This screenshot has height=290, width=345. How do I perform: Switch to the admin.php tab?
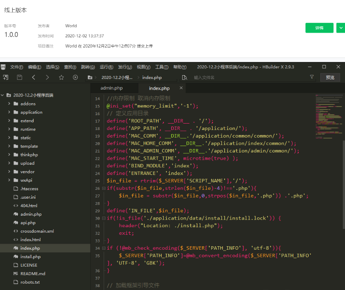point(112,88)
